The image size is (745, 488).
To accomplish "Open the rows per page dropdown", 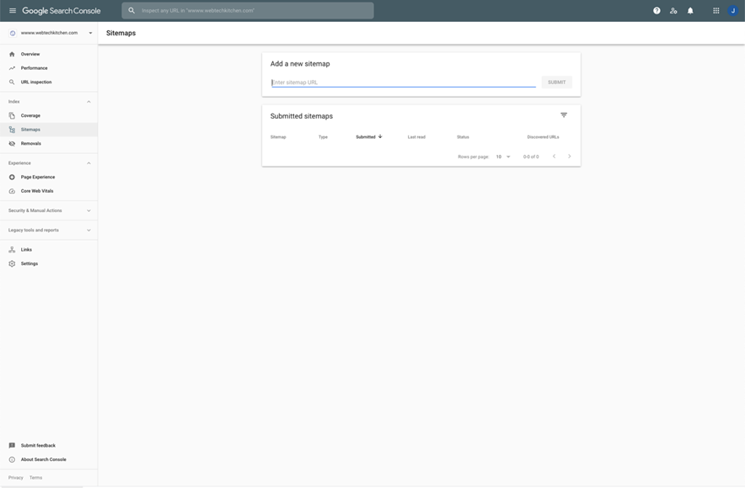I will [501, 155].
